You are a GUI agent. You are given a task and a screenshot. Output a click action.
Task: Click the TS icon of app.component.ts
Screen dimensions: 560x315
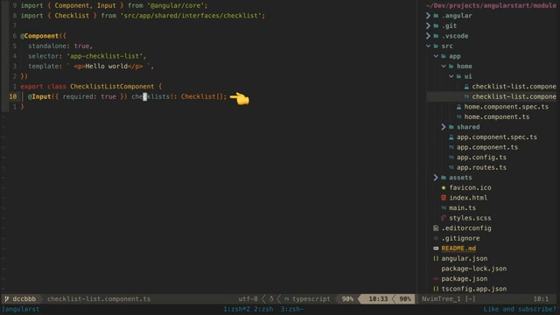point(451,147)
